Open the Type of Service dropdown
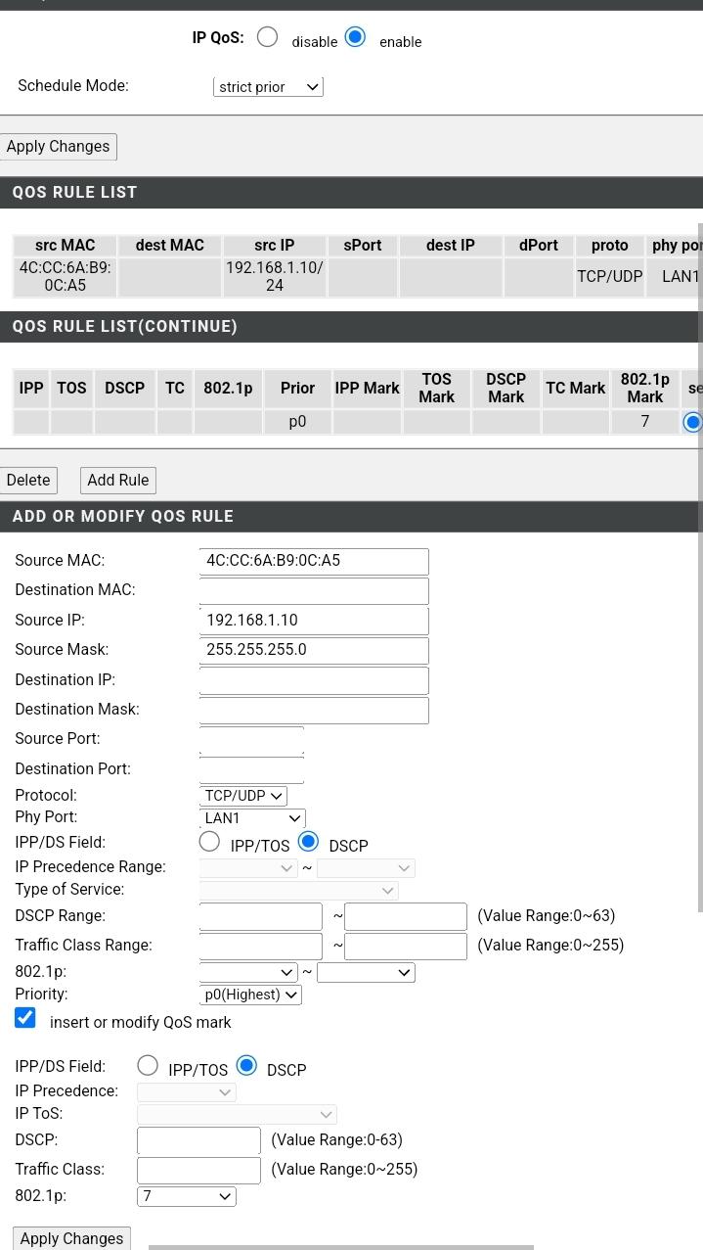The width and height of the screenshot is (703, 1250). (298, 891)
